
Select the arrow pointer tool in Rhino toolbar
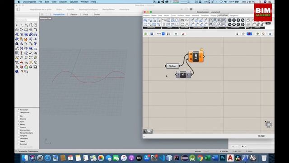coord(17,25)
